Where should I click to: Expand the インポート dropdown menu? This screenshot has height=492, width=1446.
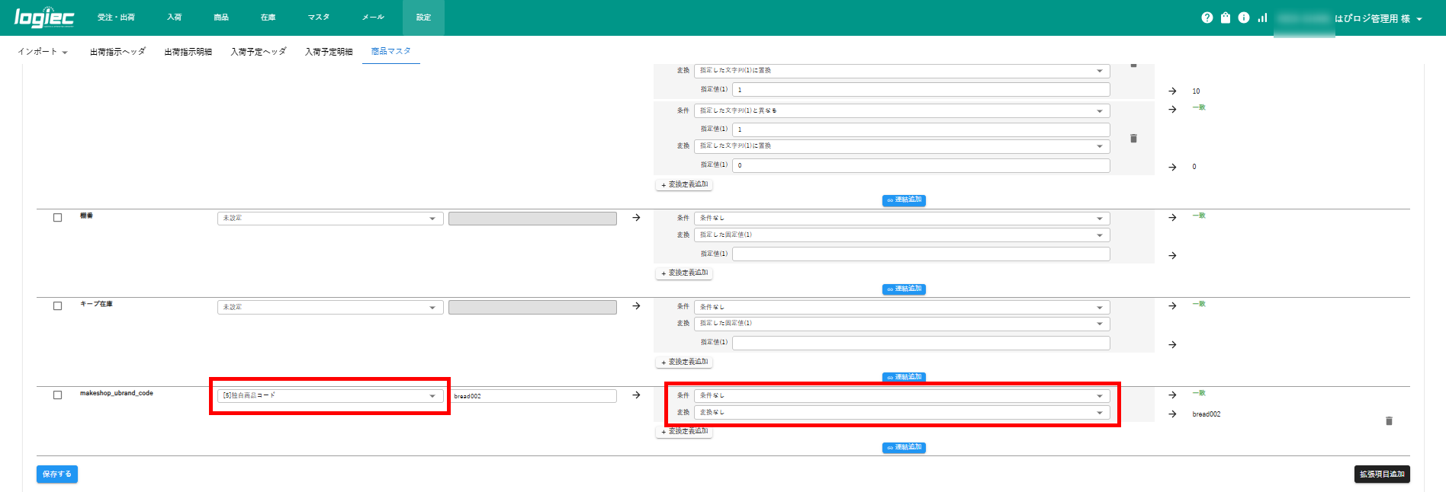click(43, 52)
